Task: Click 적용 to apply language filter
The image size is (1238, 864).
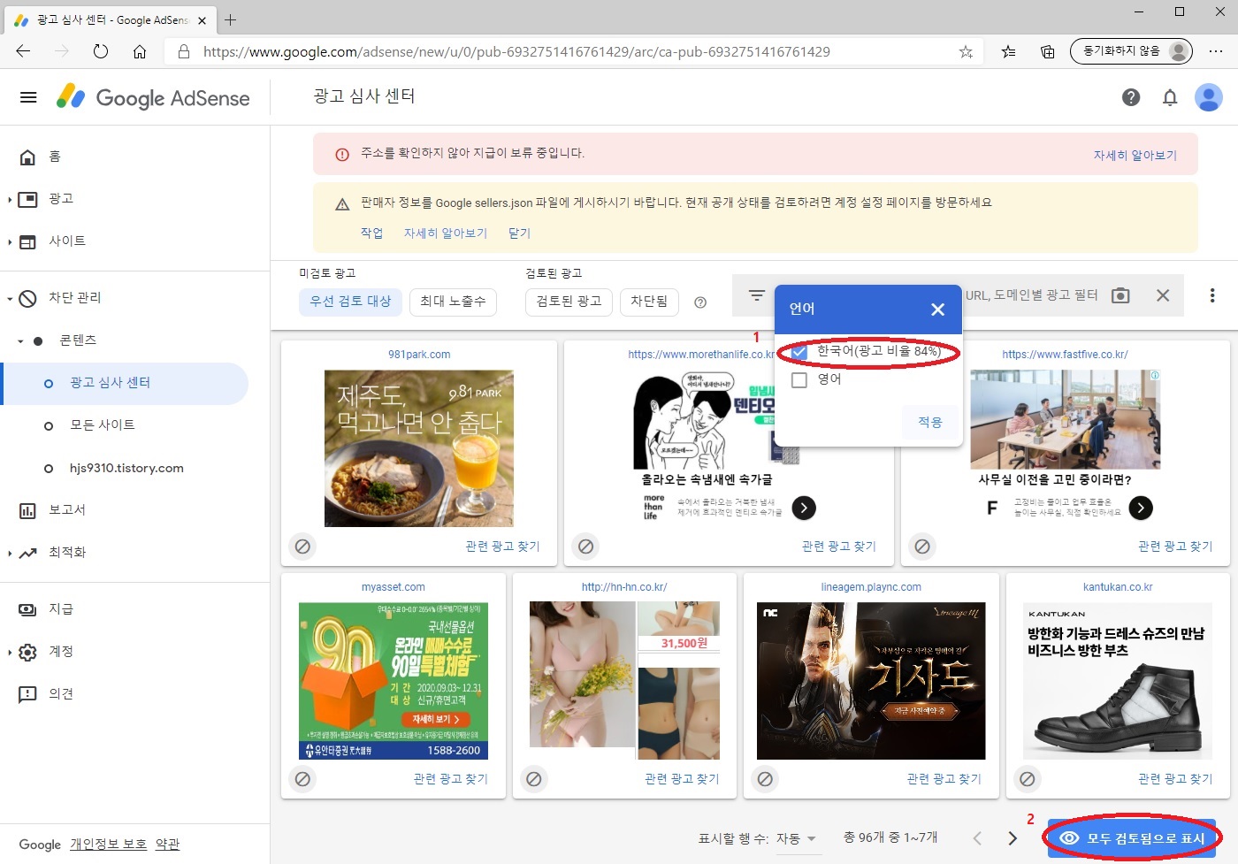Action: click(929, 422)
